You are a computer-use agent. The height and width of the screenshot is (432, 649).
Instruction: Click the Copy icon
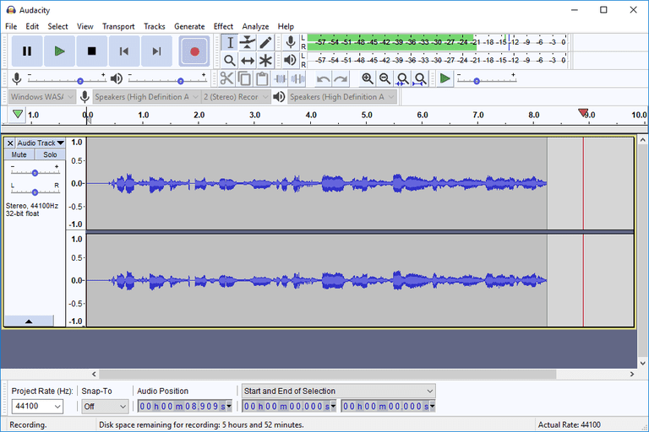pos(244,78)
